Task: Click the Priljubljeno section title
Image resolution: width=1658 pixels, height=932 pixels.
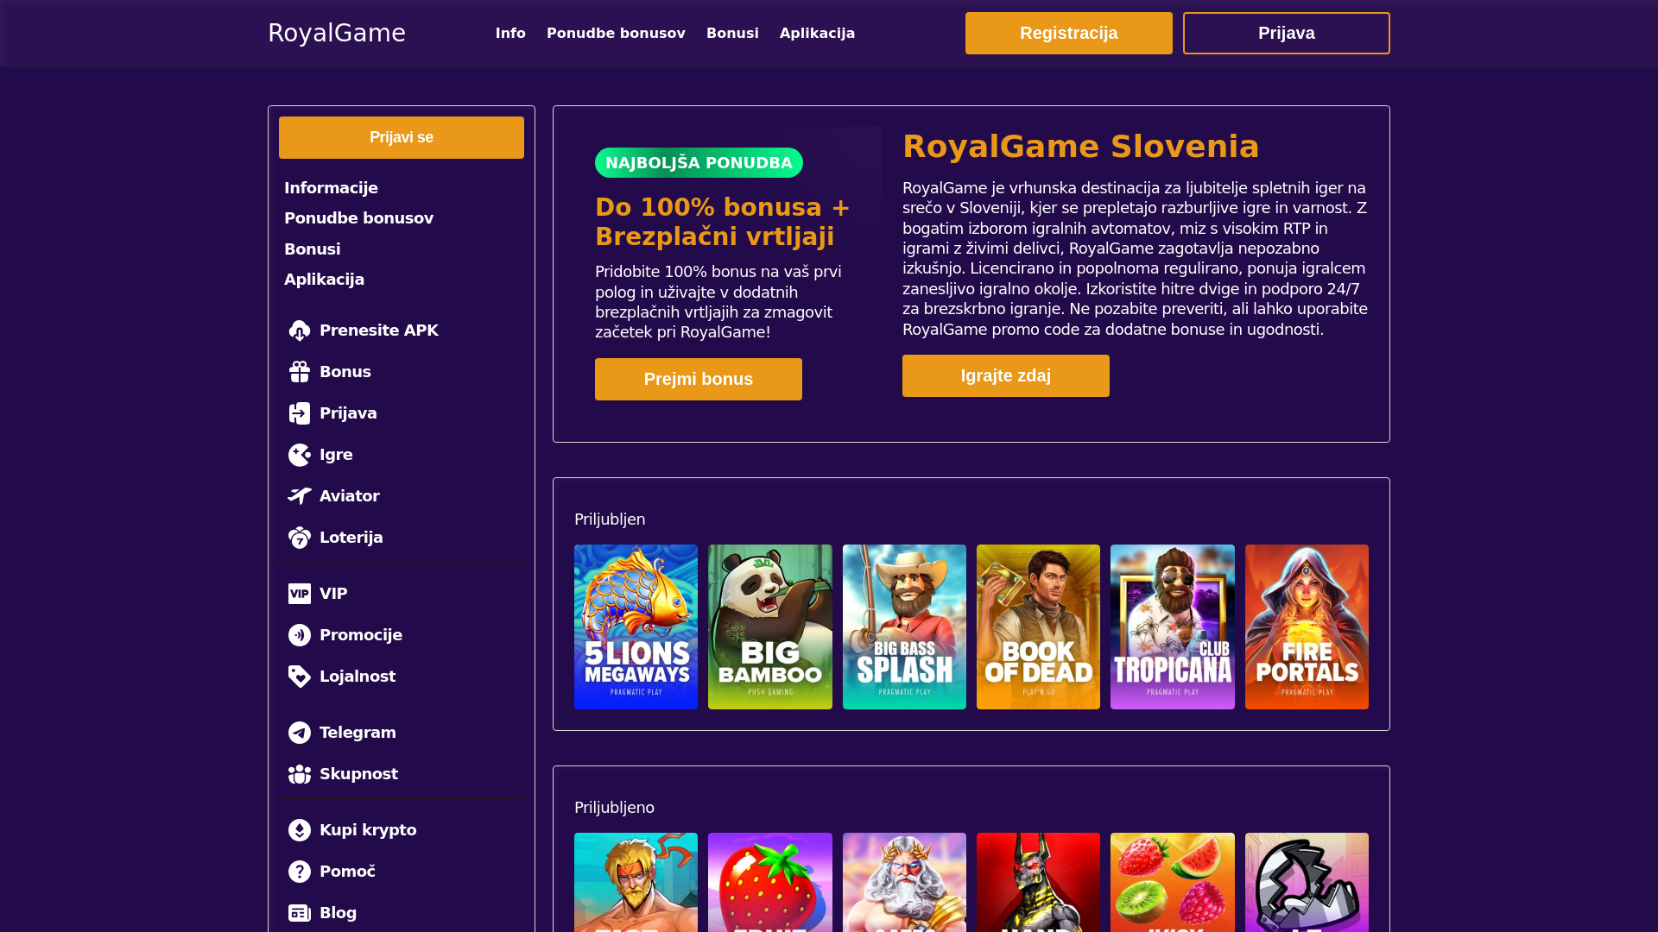Action: (x=614, y=808)
